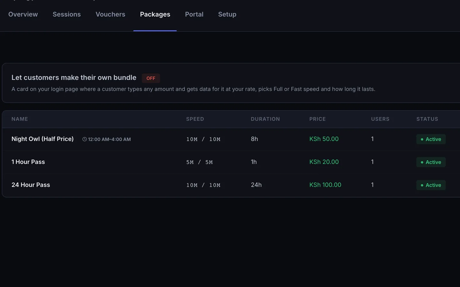This screenshot has height=287, width=460.
Task: Click the PRICE column header
Action: tap(318, 119)
